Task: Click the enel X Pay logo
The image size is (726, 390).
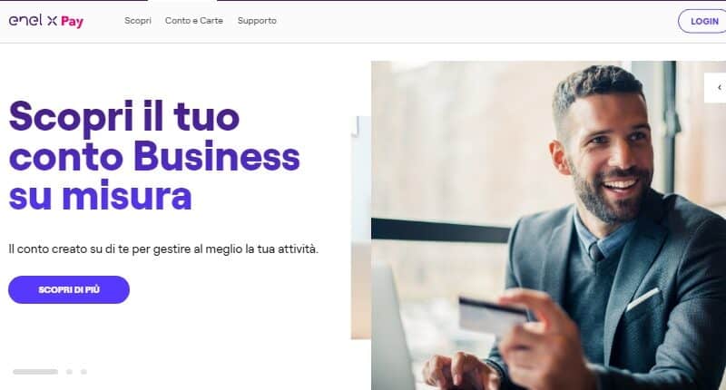Action: (x=46, y=21)
